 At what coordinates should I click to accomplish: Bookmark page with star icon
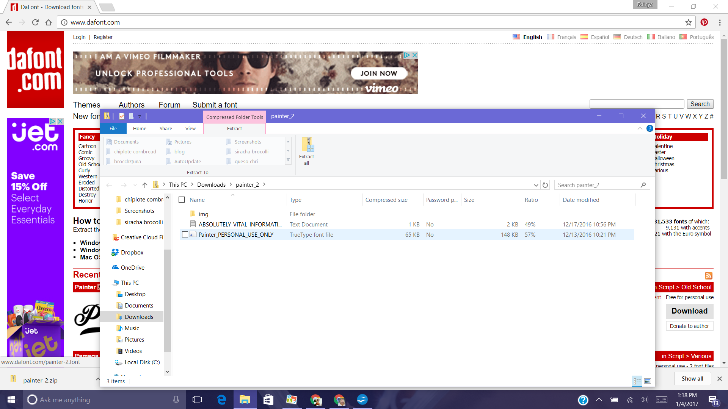(x=689, y=22)
